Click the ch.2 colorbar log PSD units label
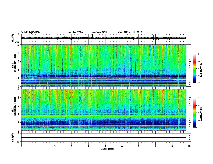This screenshot has width=213, height=164. click(201, 114)
